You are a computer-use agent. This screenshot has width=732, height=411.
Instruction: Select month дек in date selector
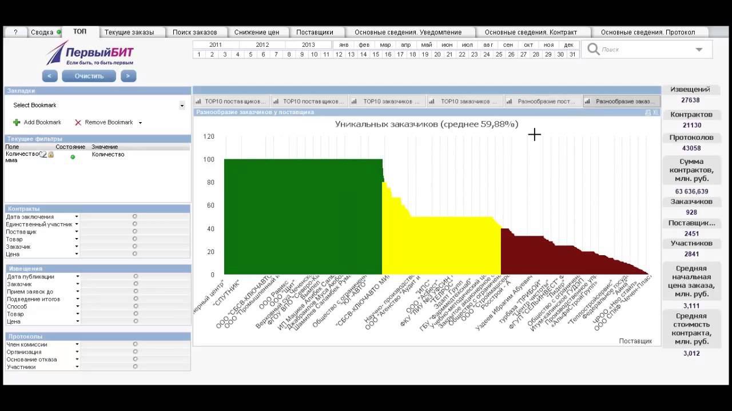coord(569,45)
